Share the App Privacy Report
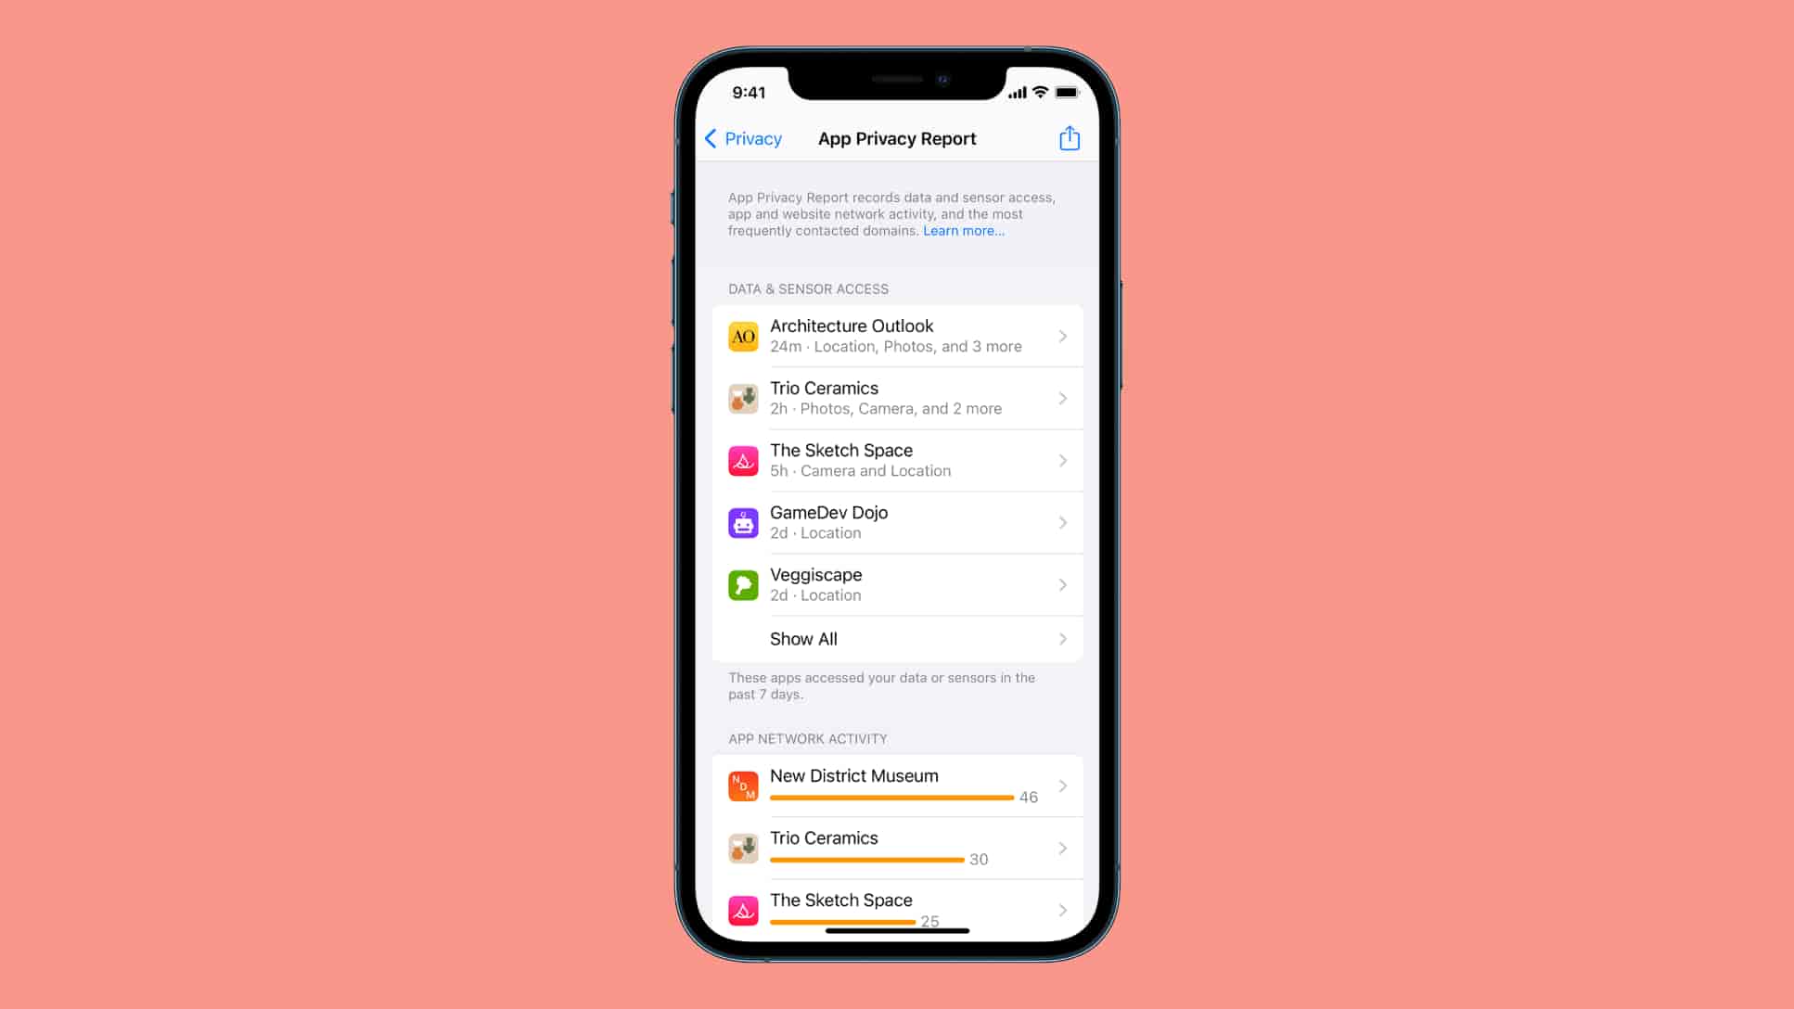This screenshot has height=1009, width=1794. [x=1069, y=138]
